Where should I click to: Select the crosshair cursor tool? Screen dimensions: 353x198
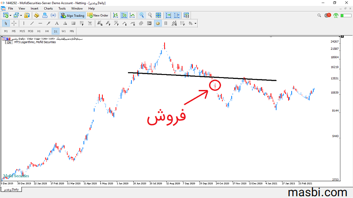click(14, 23)
